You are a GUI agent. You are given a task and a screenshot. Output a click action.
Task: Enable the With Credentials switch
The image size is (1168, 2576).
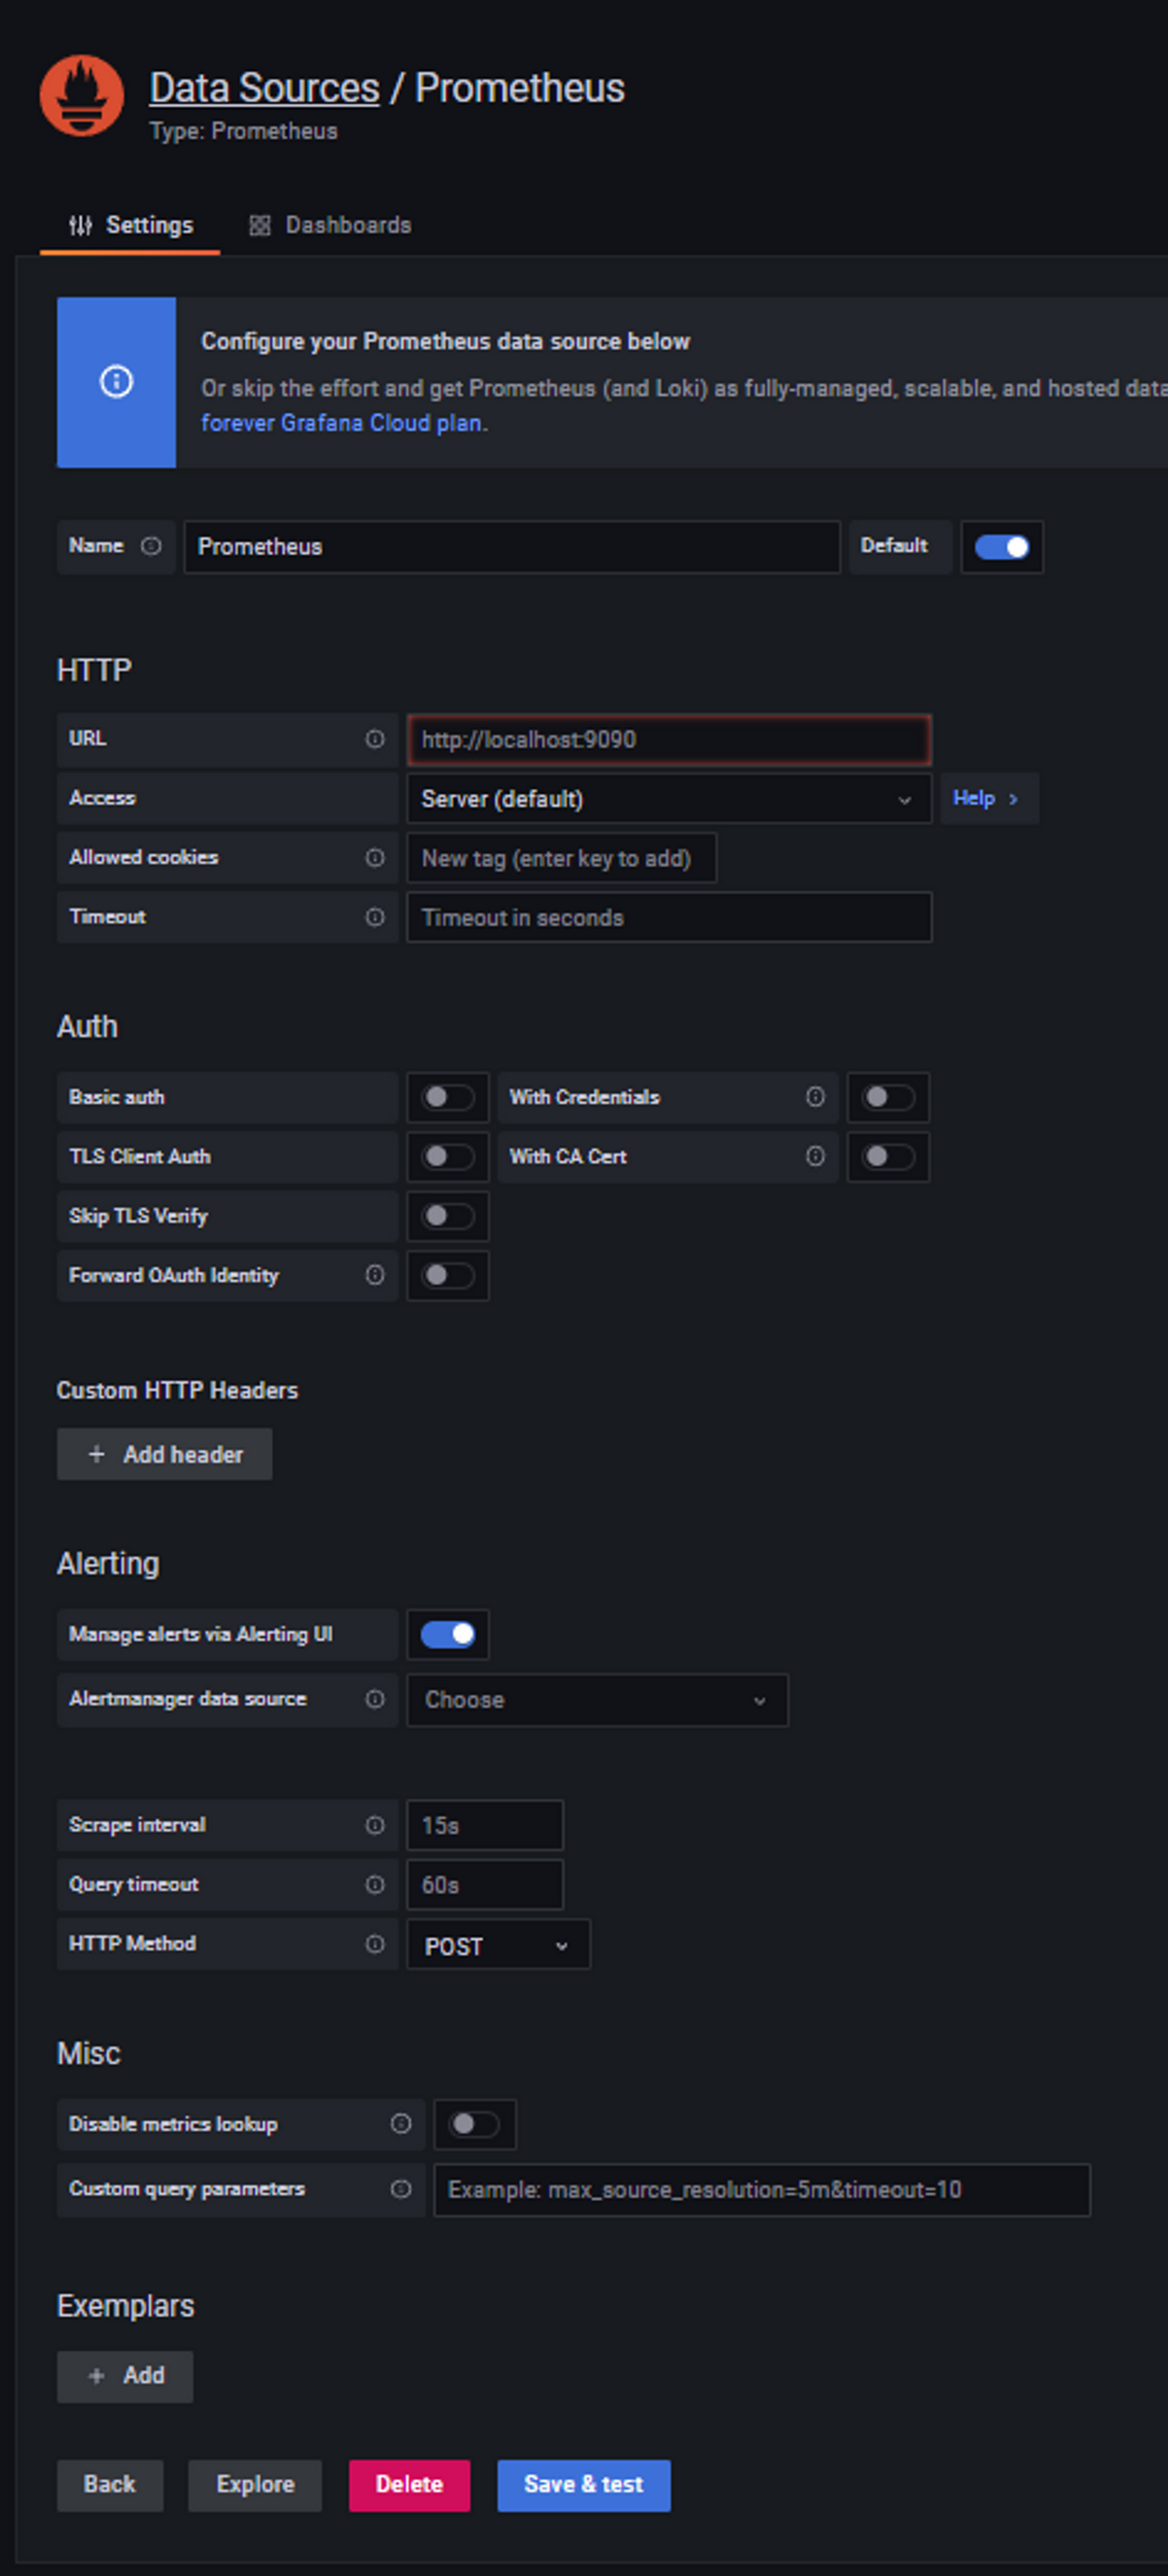click(x=888, y=1097)
